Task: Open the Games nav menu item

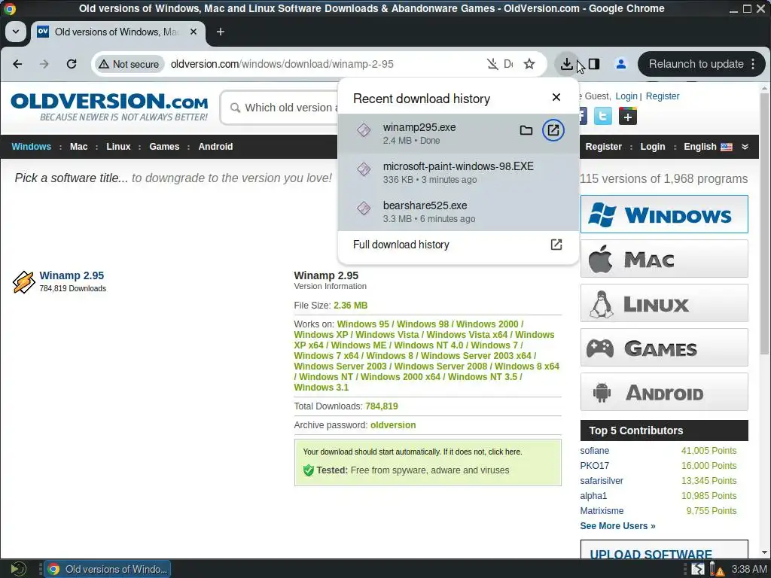Action: point(164,147)
